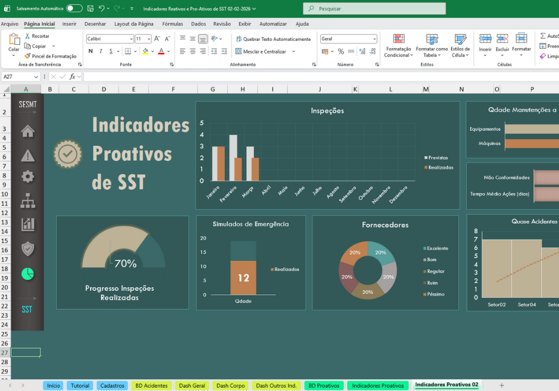The image size is (559, 391).
Task: Apply the red font color
Action: (x=161, y=51)
